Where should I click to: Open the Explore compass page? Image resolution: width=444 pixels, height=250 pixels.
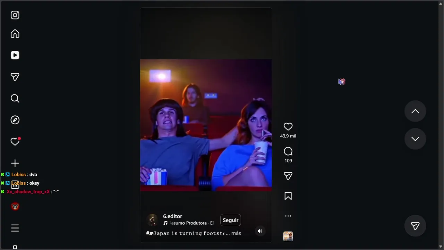coord(15,120)
